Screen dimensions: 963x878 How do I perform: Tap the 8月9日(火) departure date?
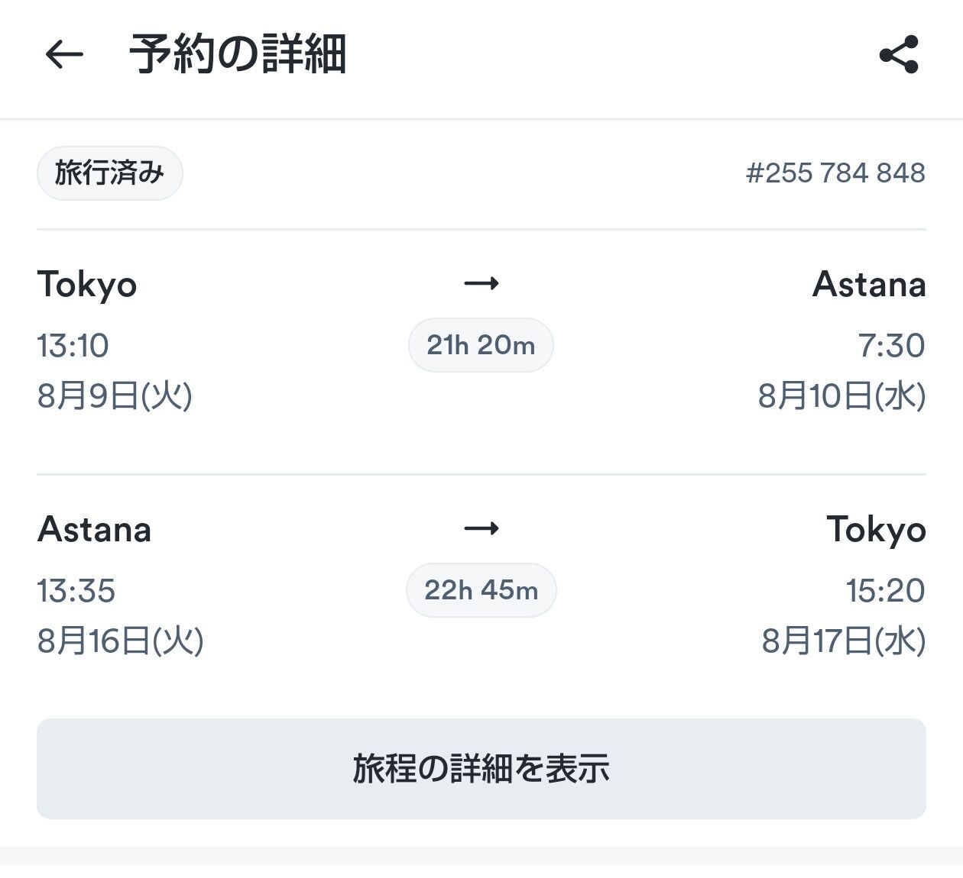115,396
